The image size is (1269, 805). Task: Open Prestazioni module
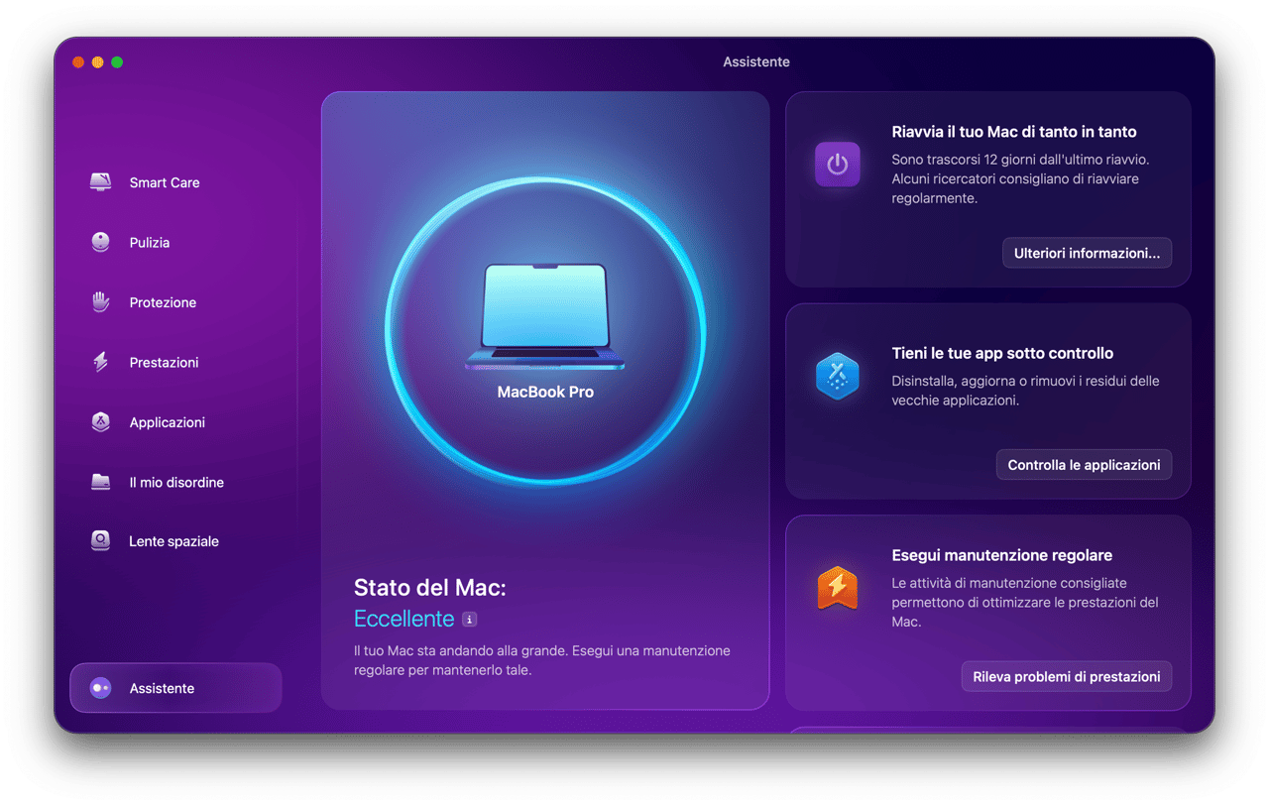click(164, 363)
